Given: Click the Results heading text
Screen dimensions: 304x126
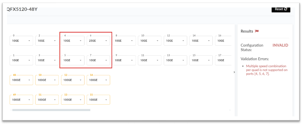Looking at the screenshot, I should [247, 31].
